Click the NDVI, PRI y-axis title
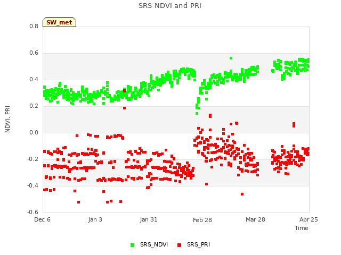Image resolution: width=341 pixels, height=255 pixels. [x=7, y=119]
